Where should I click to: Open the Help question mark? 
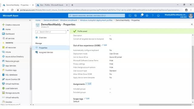(153, 15)
